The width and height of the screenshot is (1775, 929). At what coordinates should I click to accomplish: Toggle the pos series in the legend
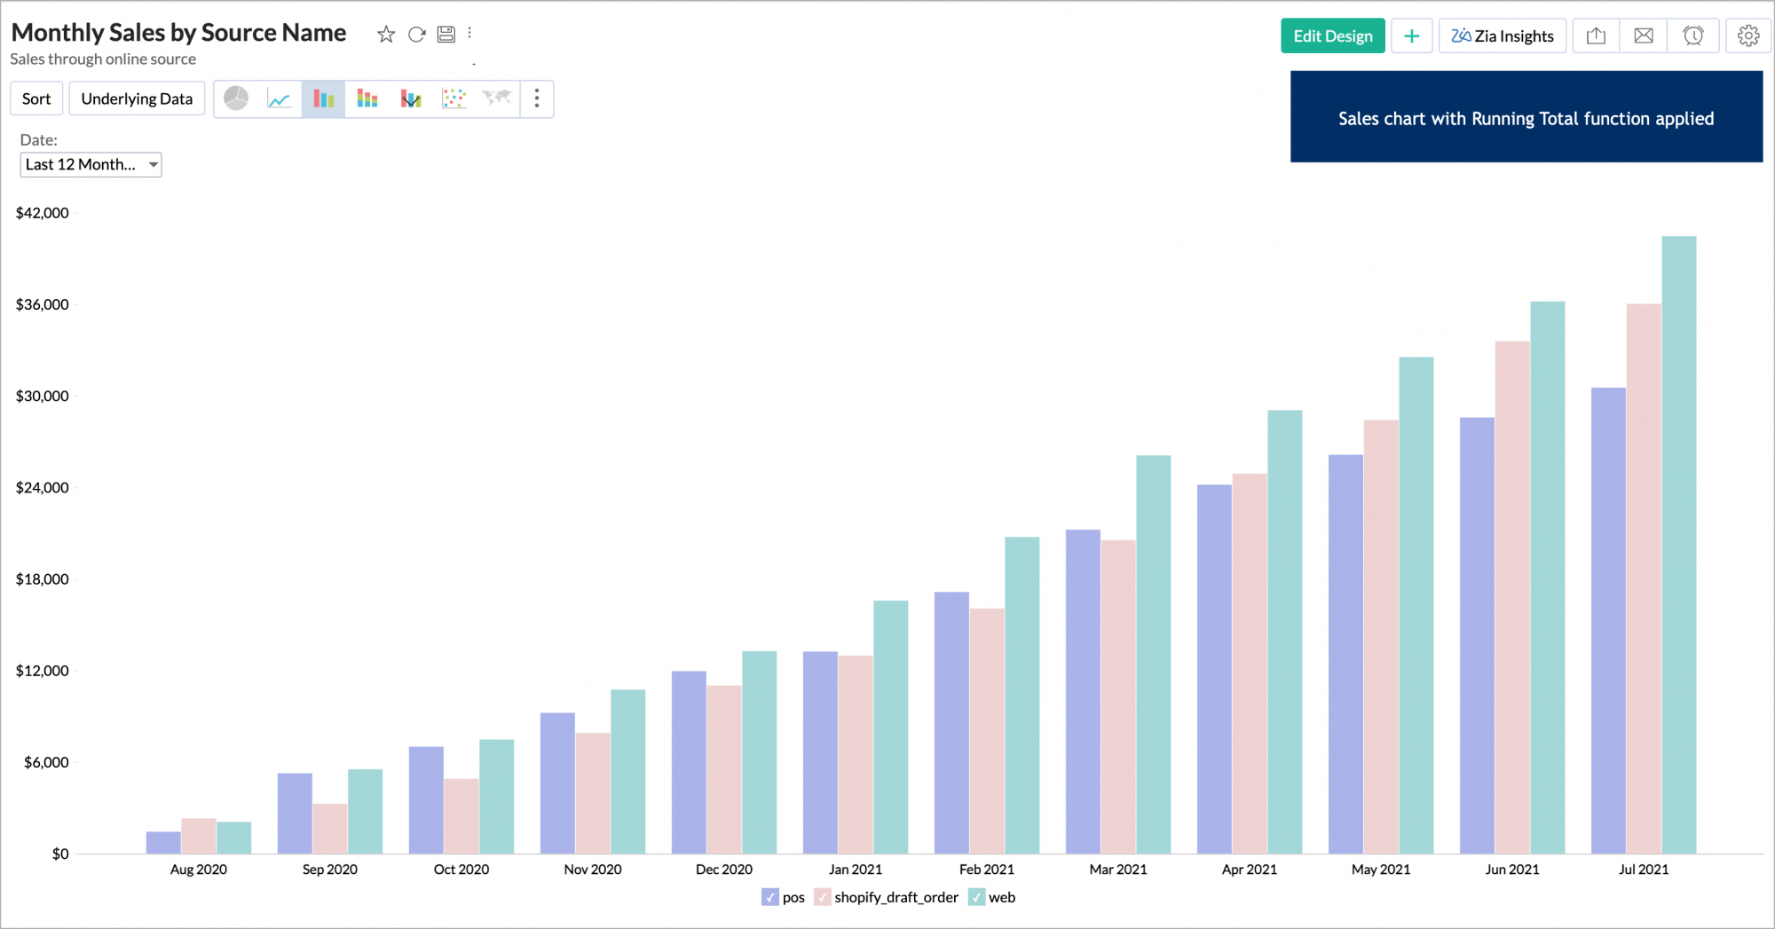click(769, 897)
